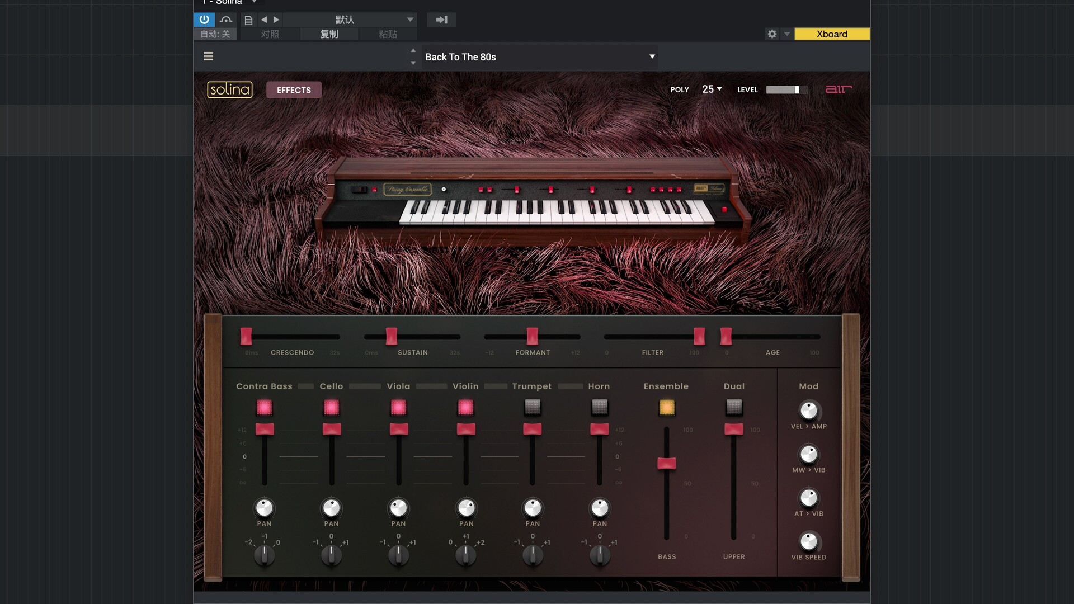Click the Solina logo
This screenshot has height=604, width=1074.
[x=230, y=89]
